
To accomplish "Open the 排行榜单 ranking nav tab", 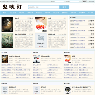I will (82, 13).
